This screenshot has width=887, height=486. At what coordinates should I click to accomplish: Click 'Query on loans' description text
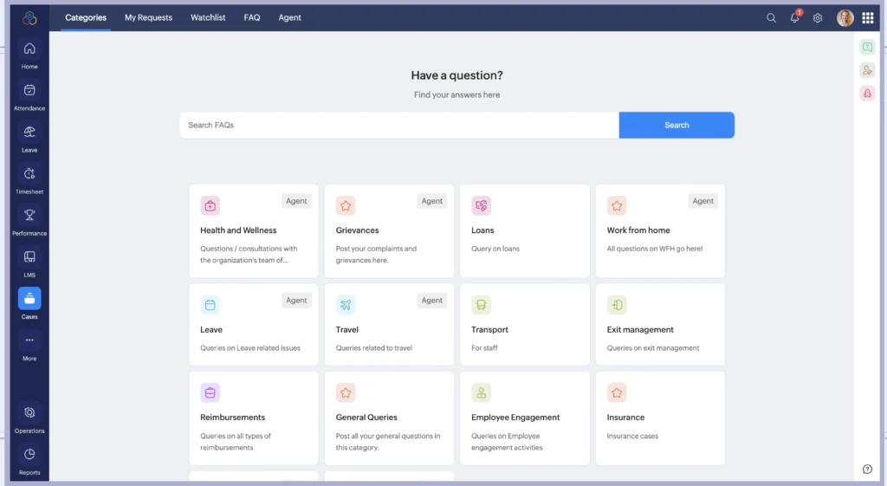(495, 249)
